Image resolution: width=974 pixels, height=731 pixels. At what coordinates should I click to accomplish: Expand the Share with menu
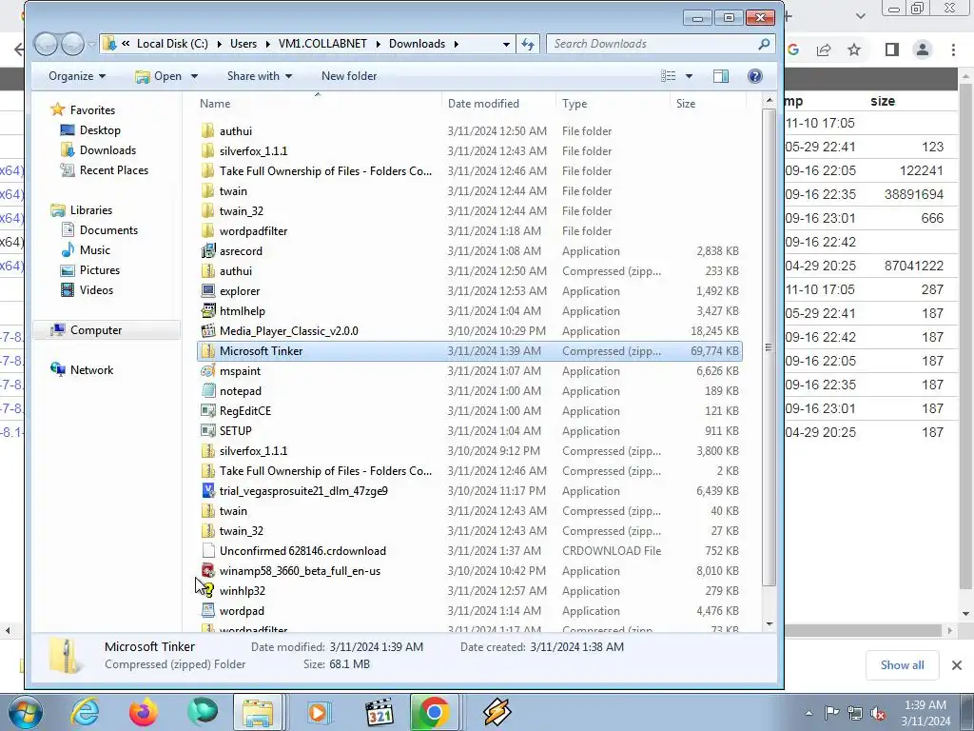[x=259, y=76]
